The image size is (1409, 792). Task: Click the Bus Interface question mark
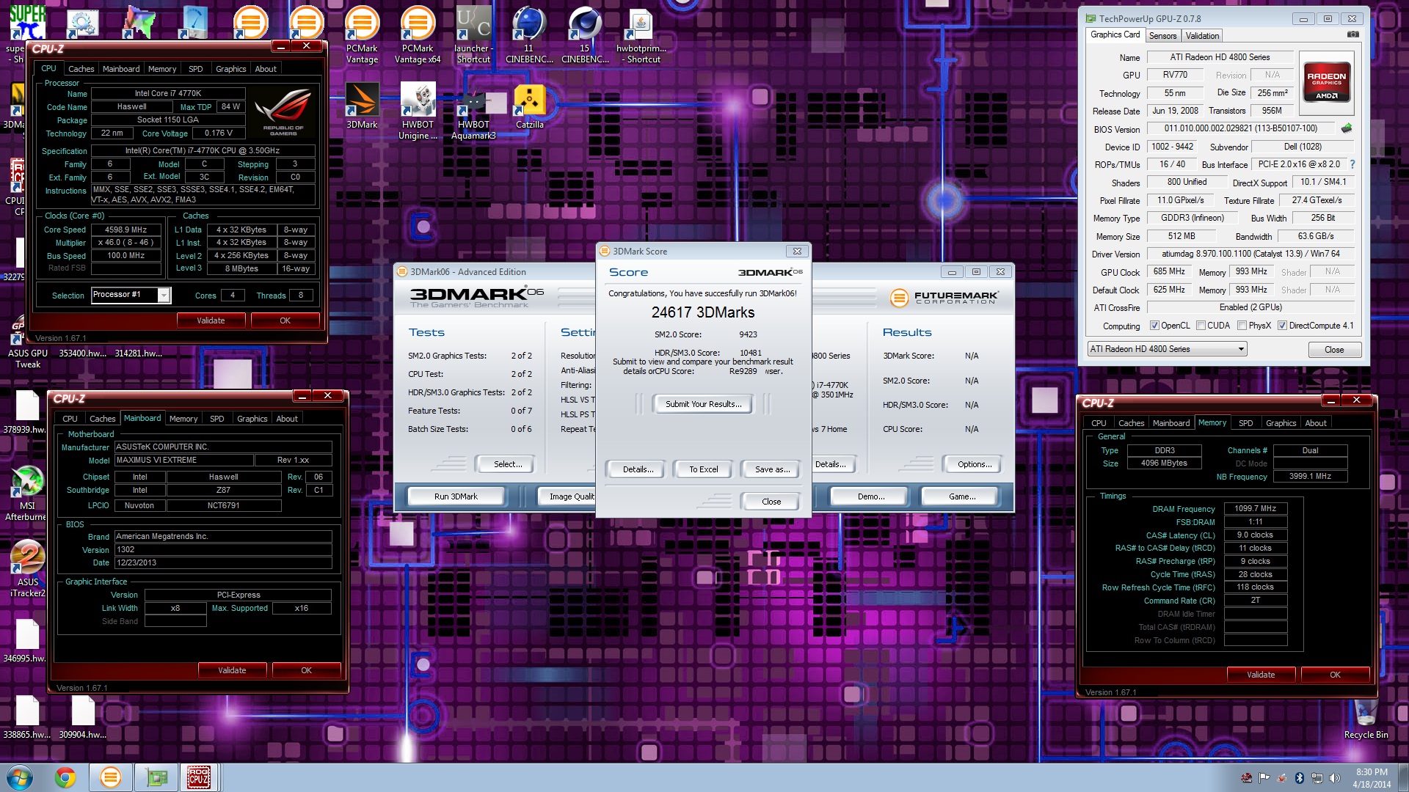(1352, 164)
